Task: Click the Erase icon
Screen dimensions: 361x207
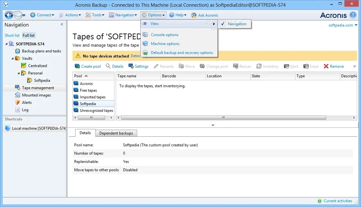Action: [x=306, y=66]
